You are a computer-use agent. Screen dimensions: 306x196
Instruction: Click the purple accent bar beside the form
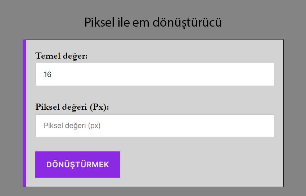coord(24,113)
